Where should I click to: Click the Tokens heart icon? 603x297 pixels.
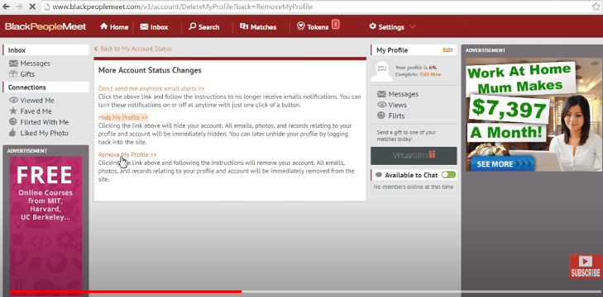coord(301,26)
